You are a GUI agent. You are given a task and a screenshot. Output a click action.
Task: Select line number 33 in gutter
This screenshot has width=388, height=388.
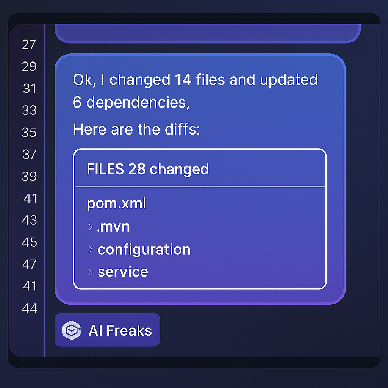click(x=29, y=110)
